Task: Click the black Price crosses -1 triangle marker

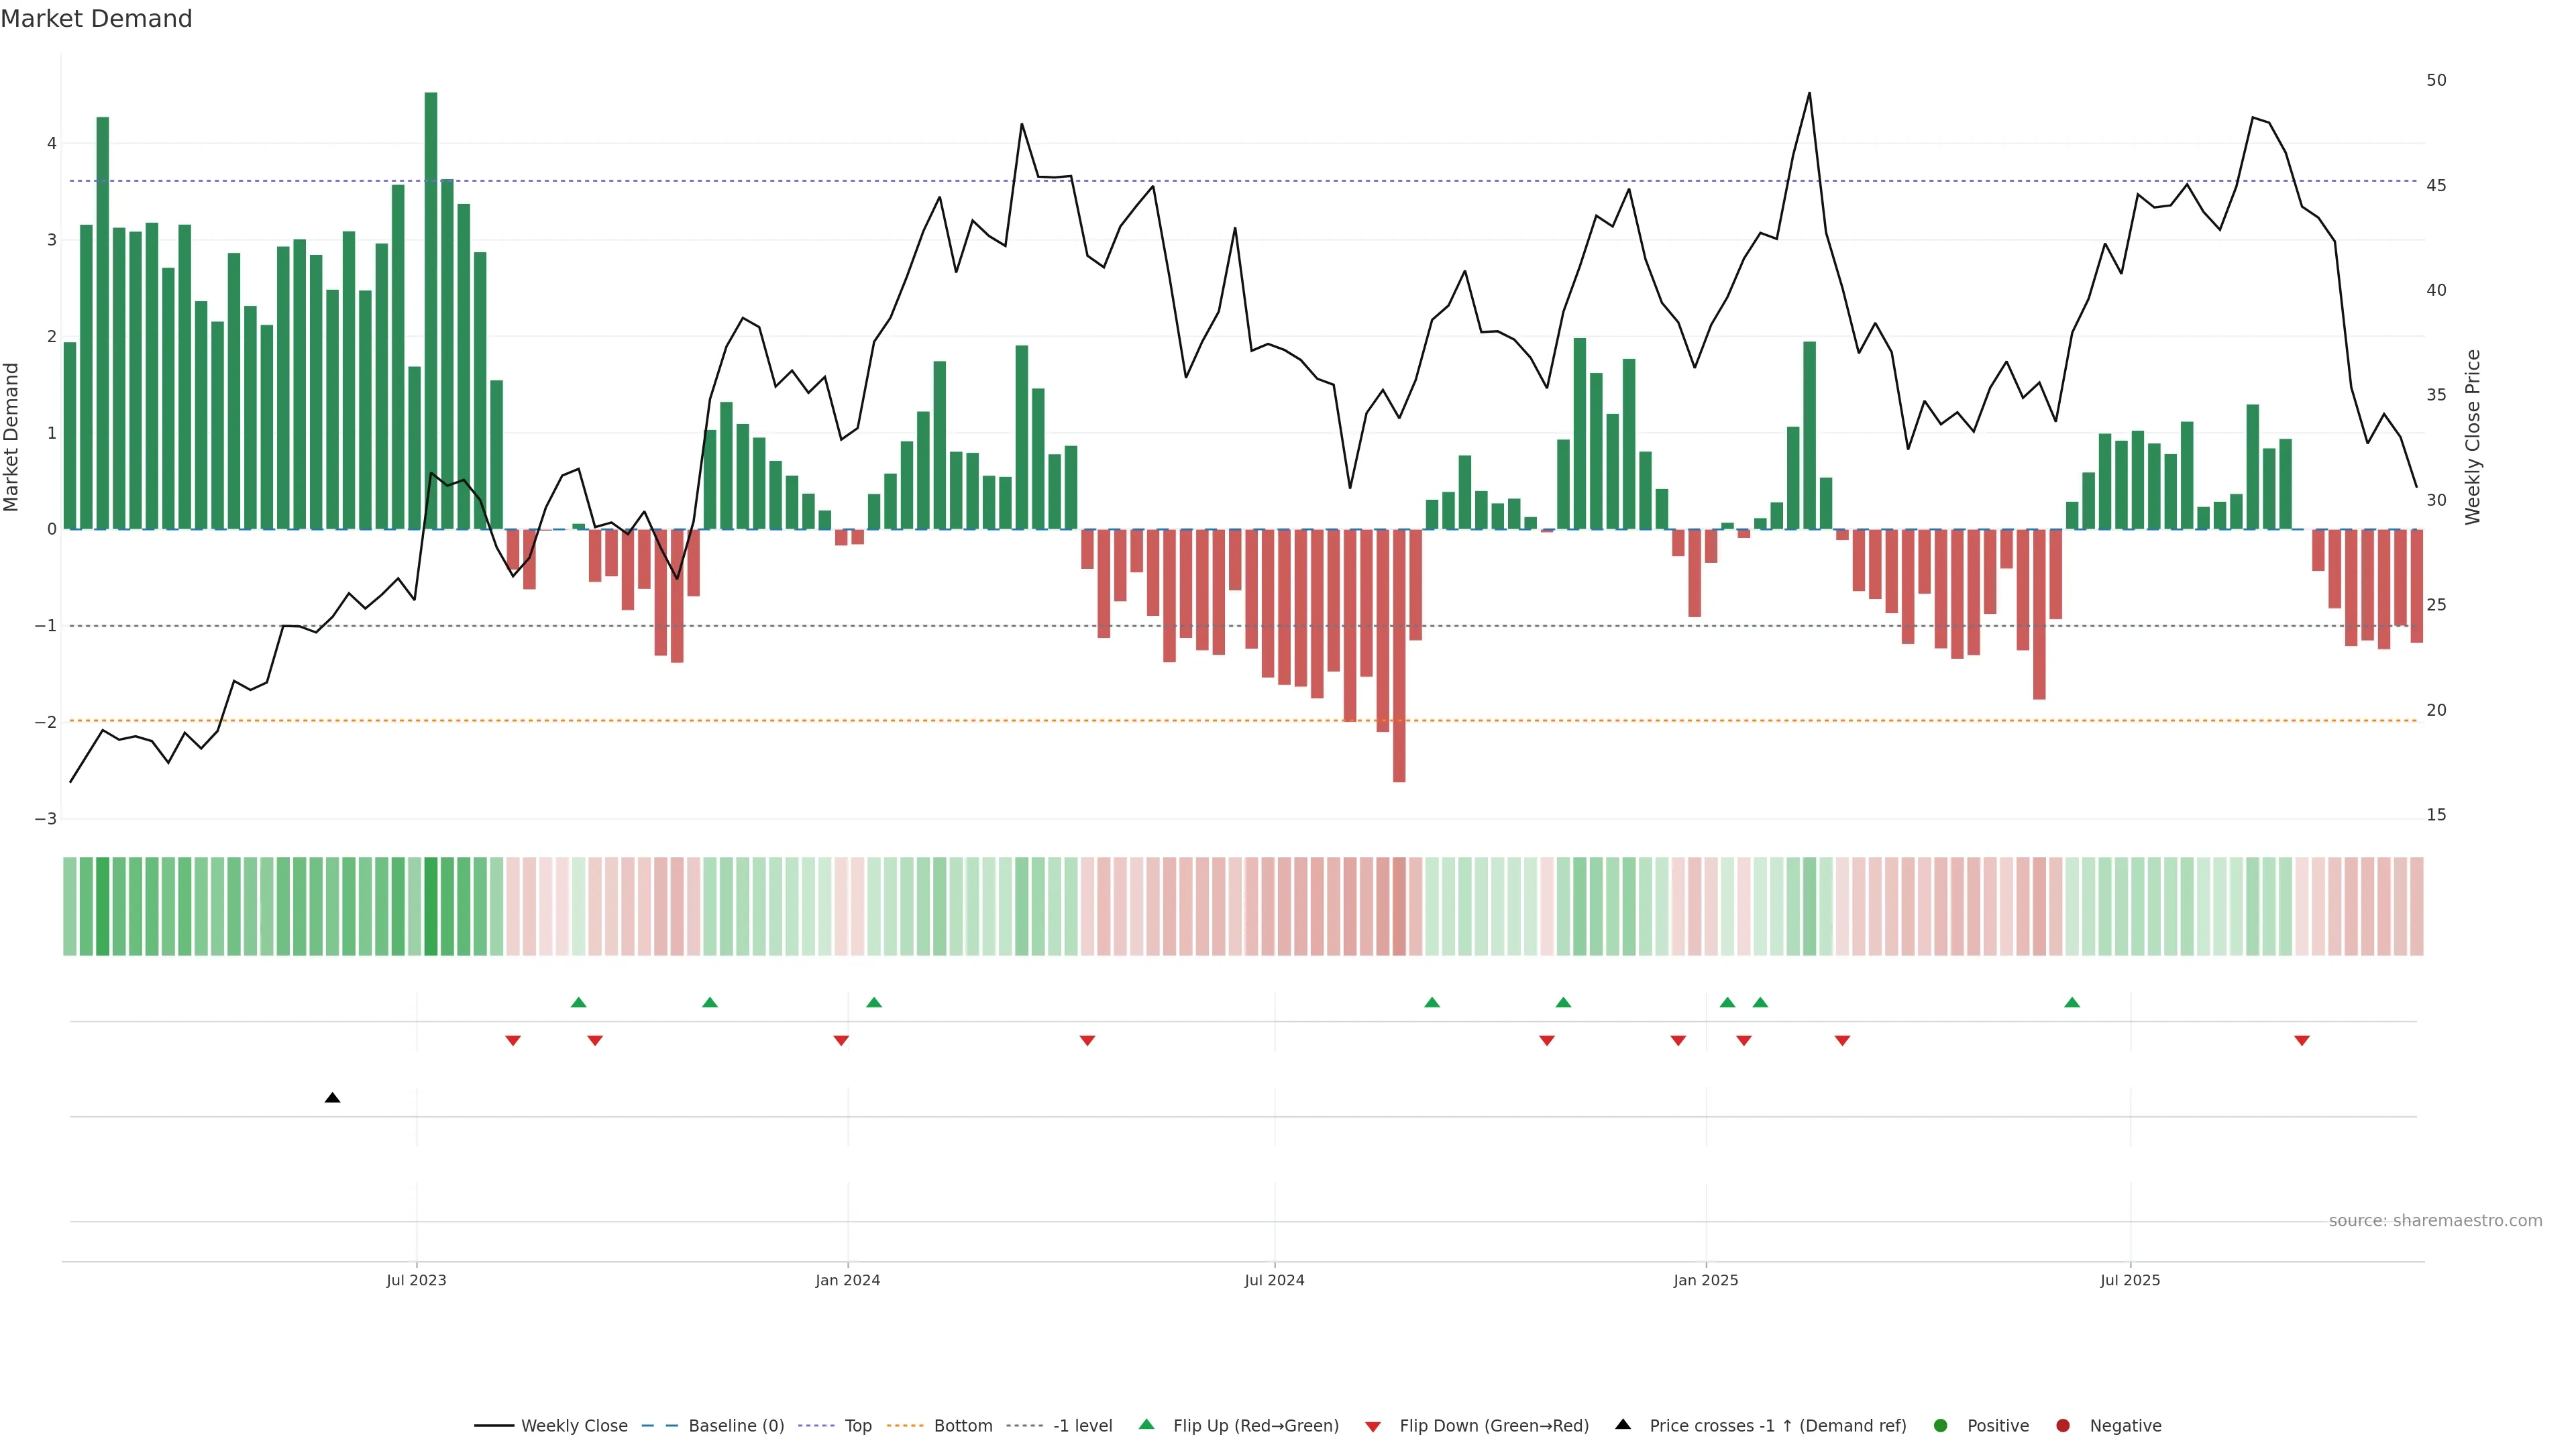Action: point(333,1098)
